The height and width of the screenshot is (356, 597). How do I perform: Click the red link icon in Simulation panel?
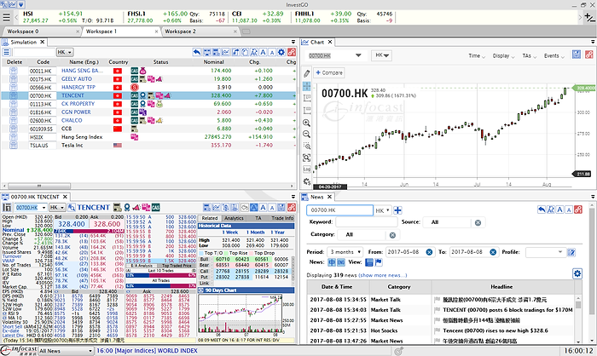tap(292, 53)
